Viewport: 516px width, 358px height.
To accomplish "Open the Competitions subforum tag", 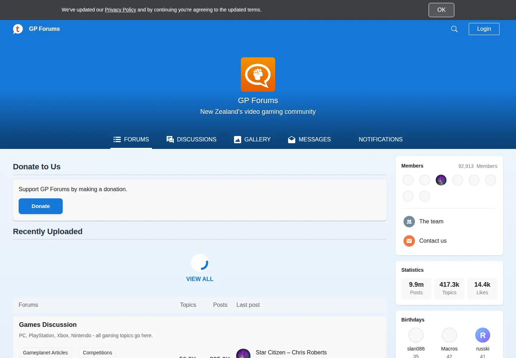I will pos(97,353).
